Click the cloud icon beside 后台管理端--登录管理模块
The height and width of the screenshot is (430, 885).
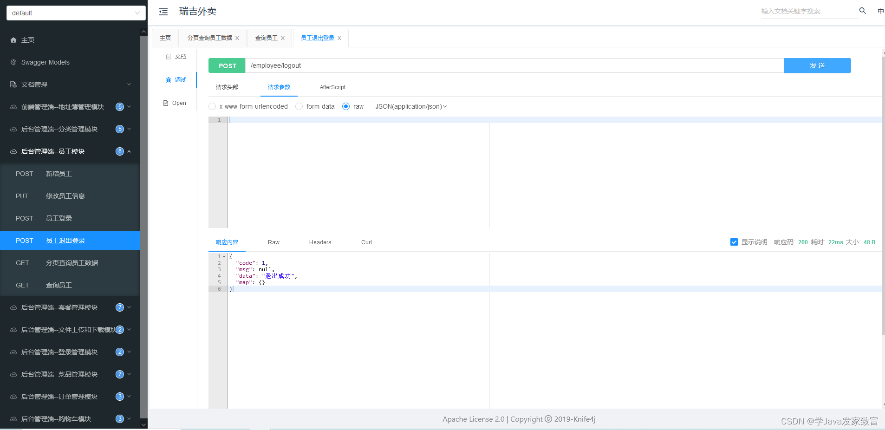click(13, 352)
